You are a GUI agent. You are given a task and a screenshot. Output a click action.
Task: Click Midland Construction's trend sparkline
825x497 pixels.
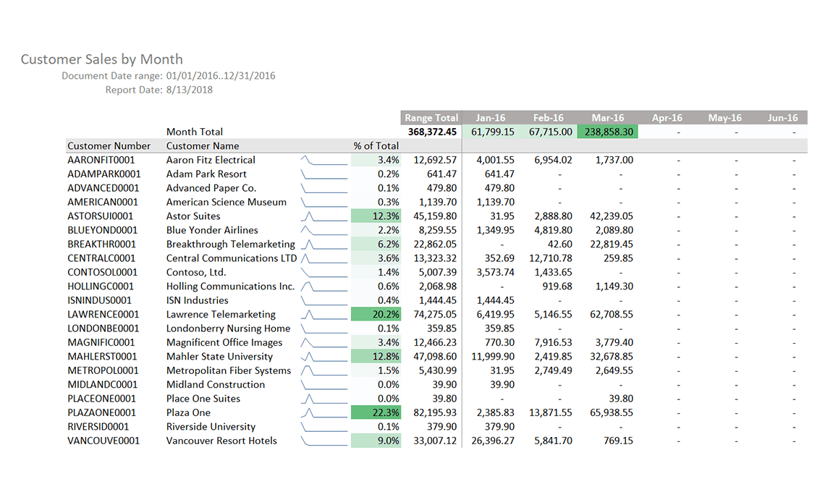point(323,384)
